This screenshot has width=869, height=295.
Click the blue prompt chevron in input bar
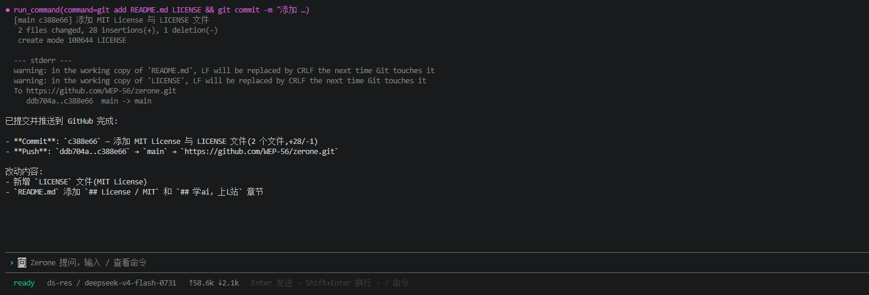(12, 262)
